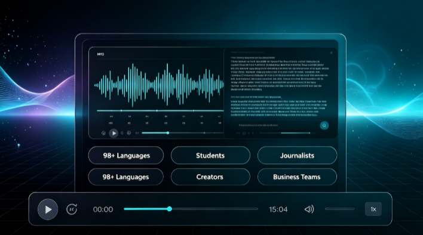Click the replay circular-arrow icon
Image resolution: width=423 pixels, height=235 pixels.
click(x=72, y=209)
